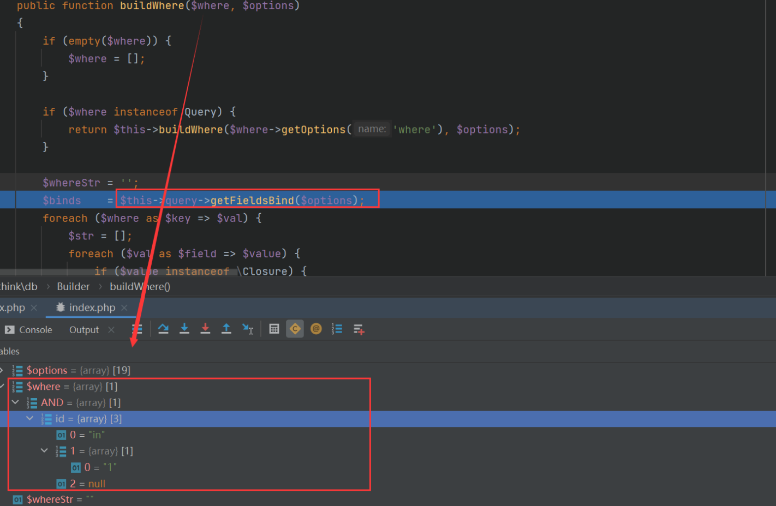Click the getFieldsBind method call in code
The image size is (776, 506).
(252, 201)
